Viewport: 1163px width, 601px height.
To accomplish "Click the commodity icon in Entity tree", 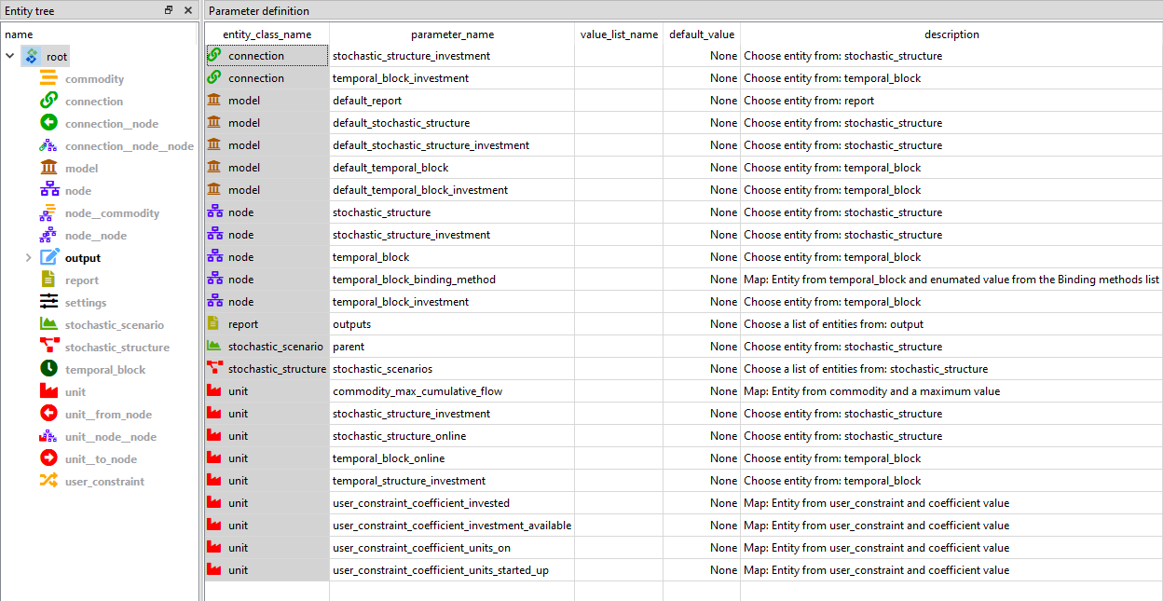I will click(48, 79).
